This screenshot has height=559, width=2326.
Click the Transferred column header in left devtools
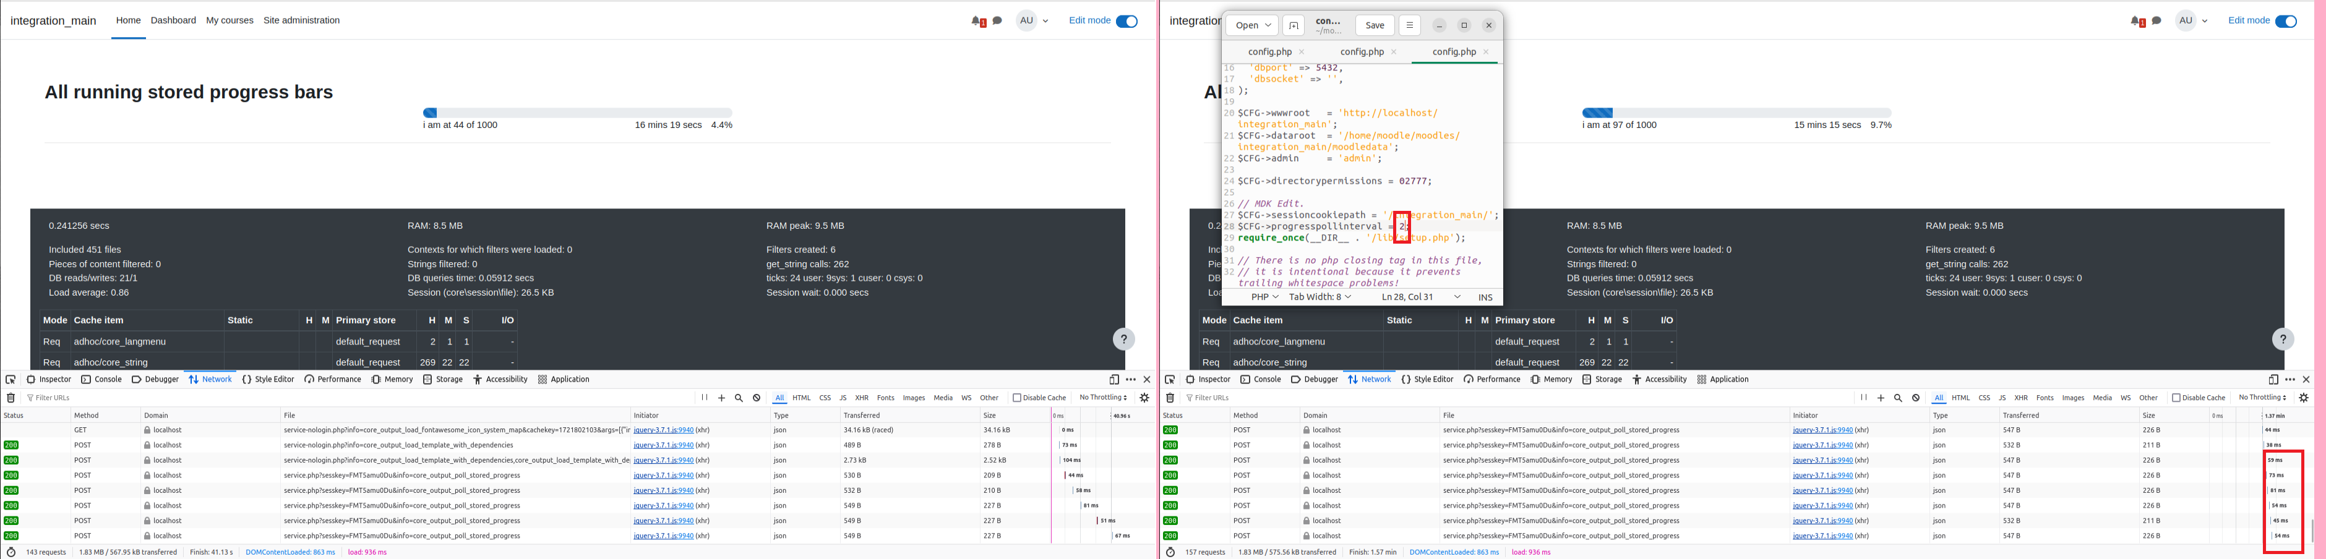(x=909, y=416)
